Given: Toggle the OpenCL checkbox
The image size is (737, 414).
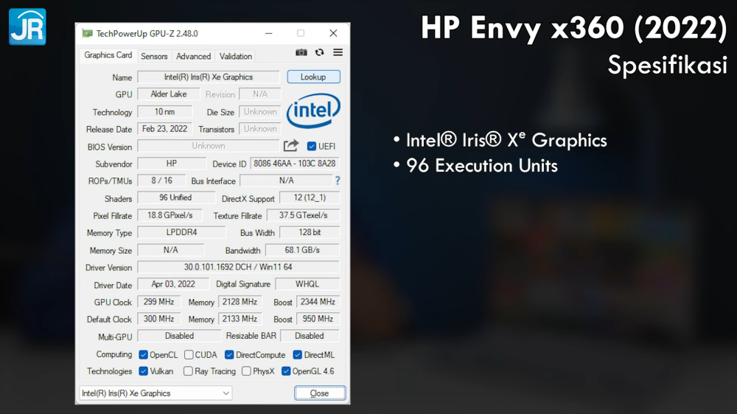Looking at the screenshot, I should pyautogui.click(x=144, y=355).
